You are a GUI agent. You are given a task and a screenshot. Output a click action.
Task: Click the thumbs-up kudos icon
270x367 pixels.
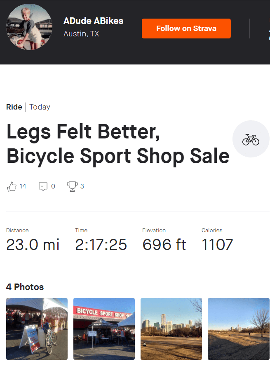tap(12, 186)
